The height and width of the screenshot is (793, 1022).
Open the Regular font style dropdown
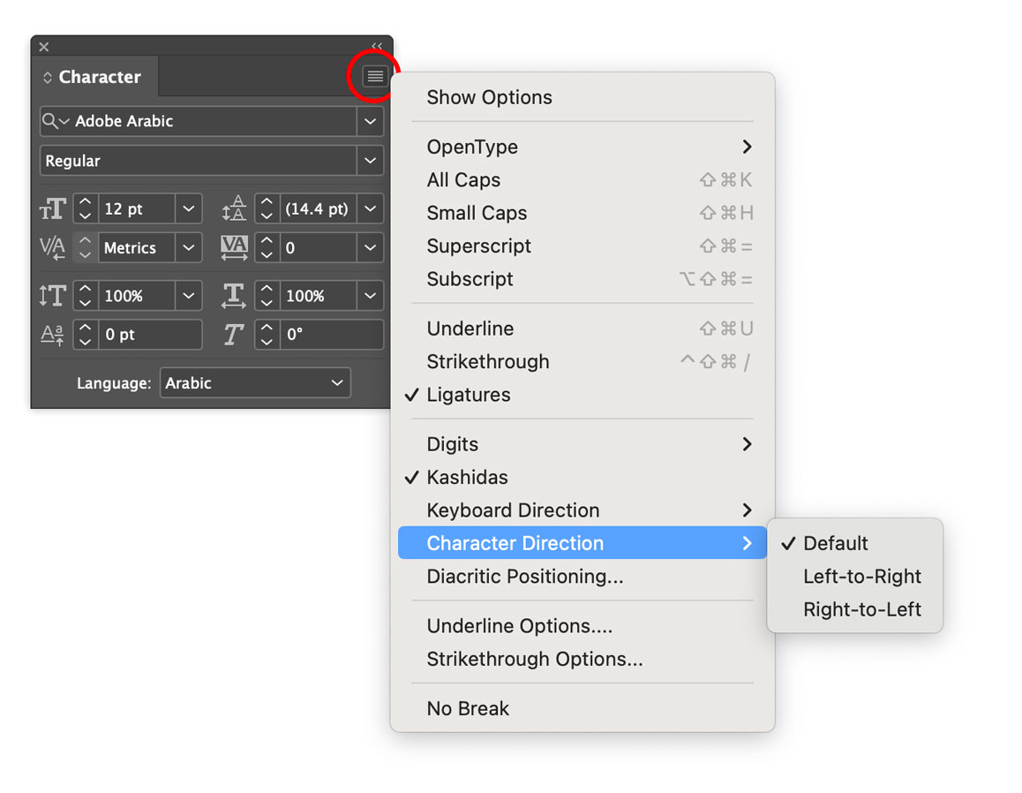pyautogui.click(x=370, y=160)
